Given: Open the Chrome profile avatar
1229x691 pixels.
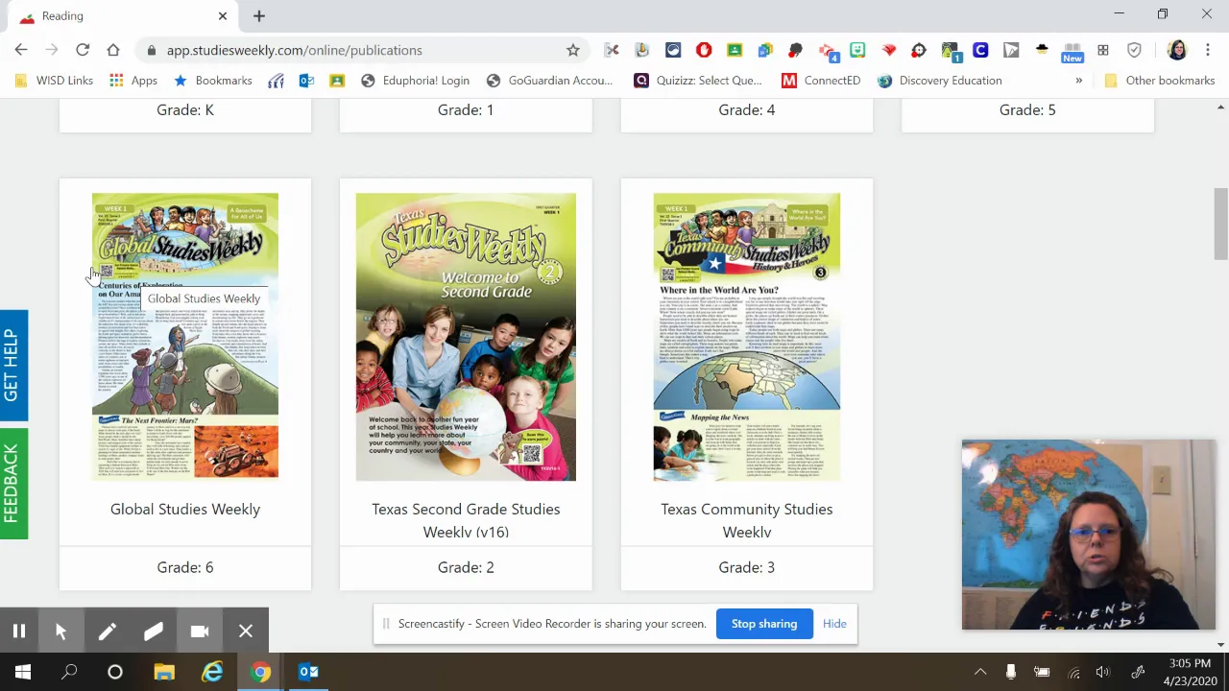Looking at the screenshot, I should [x=1177, y=50].
